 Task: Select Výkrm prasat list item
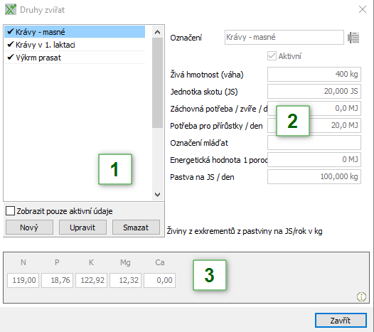(75, 58)
